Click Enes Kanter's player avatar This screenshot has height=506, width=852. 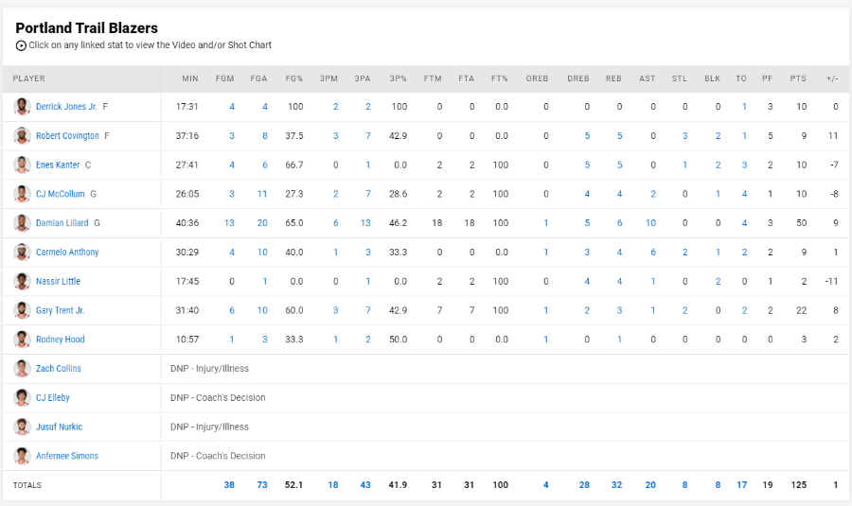point(22,166)
